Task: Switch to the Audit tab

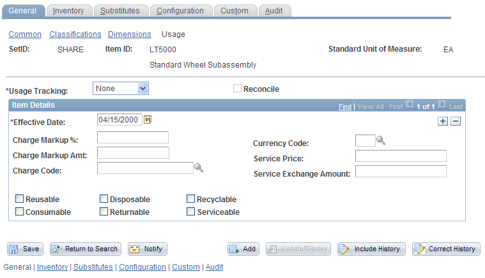Action: pyautogui.click(x=273, y=11)
